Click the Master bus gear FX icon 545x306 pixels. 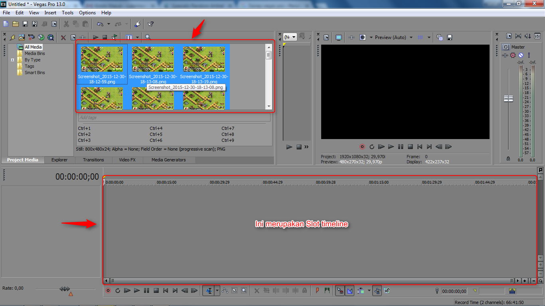point(513,55)
